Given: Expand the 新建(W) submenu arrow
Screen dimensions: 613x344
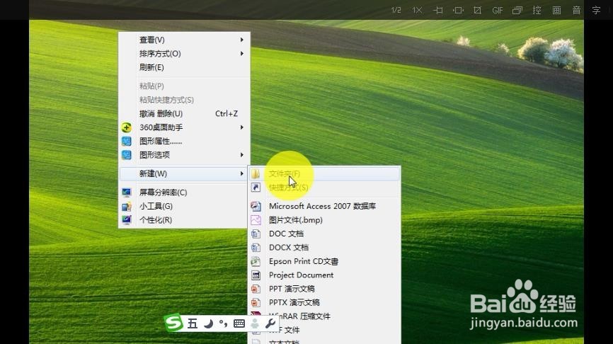Looking at the screenshot, I should (242, 173).
